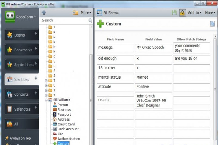Click the blue up arrow navigation icon

click(44, 13)
